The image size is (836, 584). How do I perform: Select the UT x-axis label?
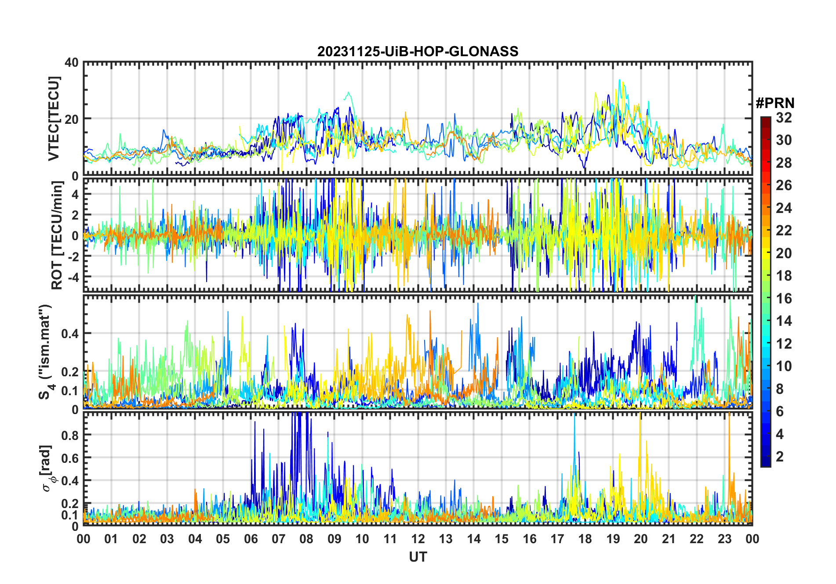418,557
